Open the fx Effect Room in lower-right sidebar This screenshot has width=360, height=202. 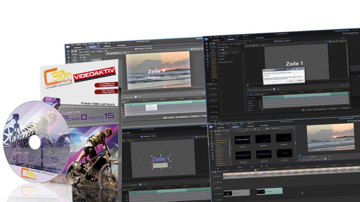click(x=212, y=135)
